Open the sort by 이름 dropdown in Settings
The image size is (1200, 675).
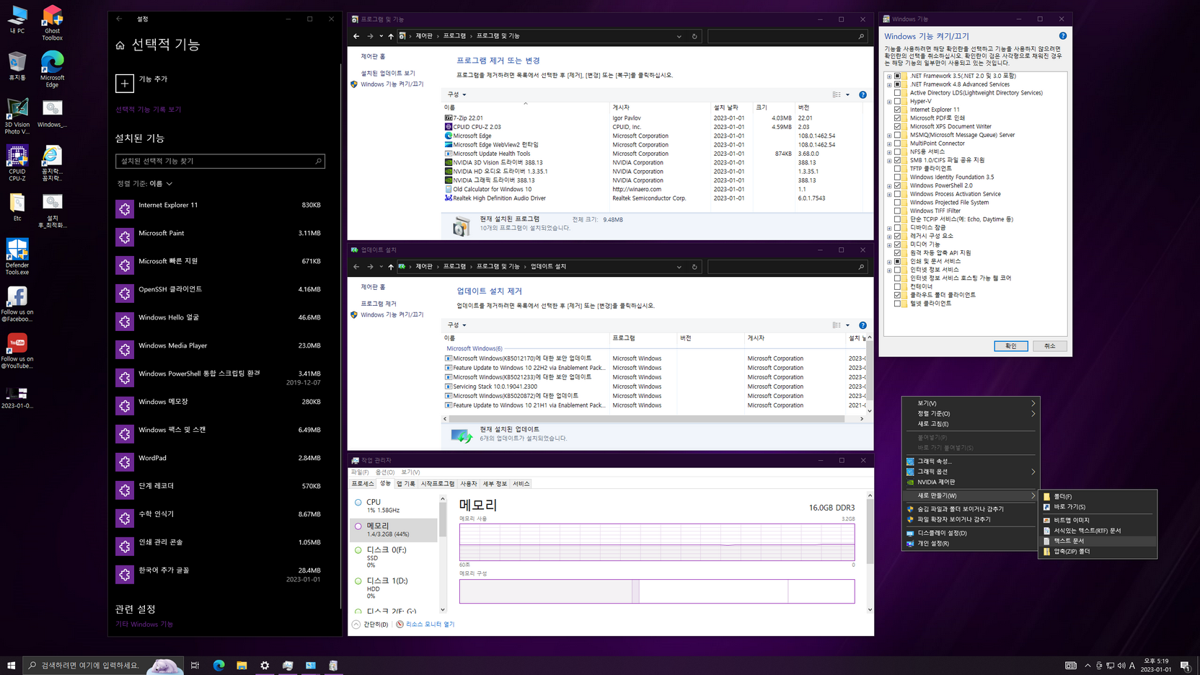tap(160, 184)
